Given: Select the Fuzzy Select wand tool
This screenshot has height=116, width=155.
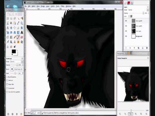Looking at the screenshot, I should 18,18.
